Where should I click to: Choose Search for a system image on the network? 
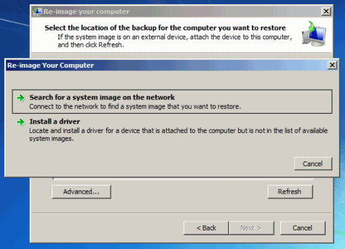[x=172, y=101]
